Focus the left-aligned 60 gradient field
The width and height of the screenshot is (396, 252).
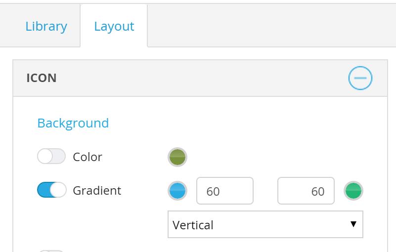pyautogui.click(x=225, y=191)
